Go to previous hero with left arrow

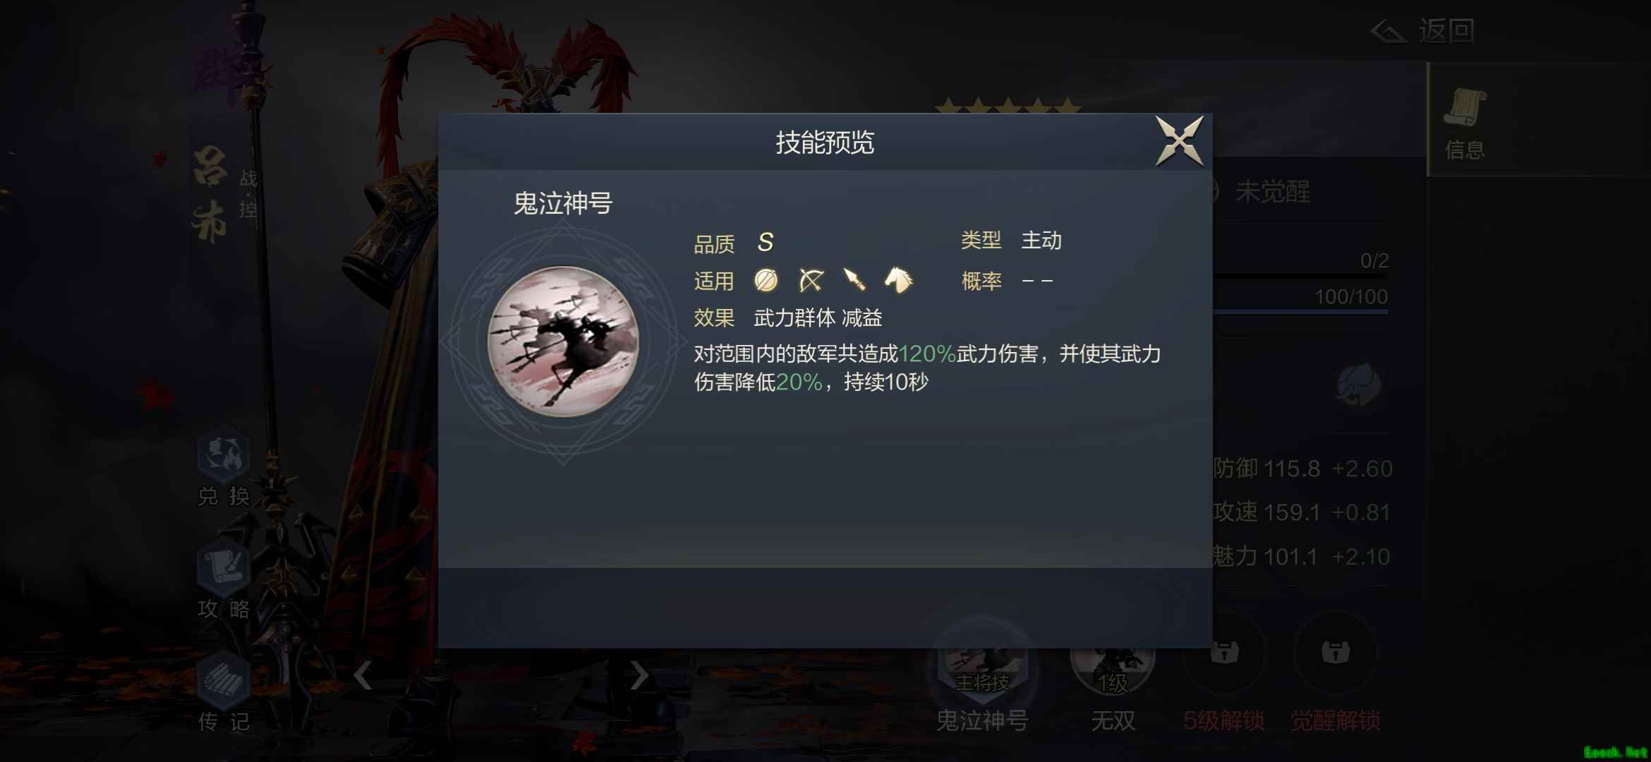click(363, 675)
